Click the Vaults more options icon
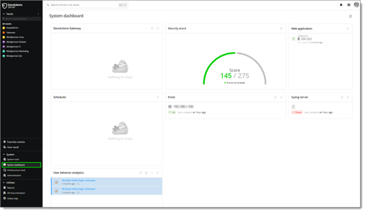Screen dimensions: 365x212 pos(38,14)
